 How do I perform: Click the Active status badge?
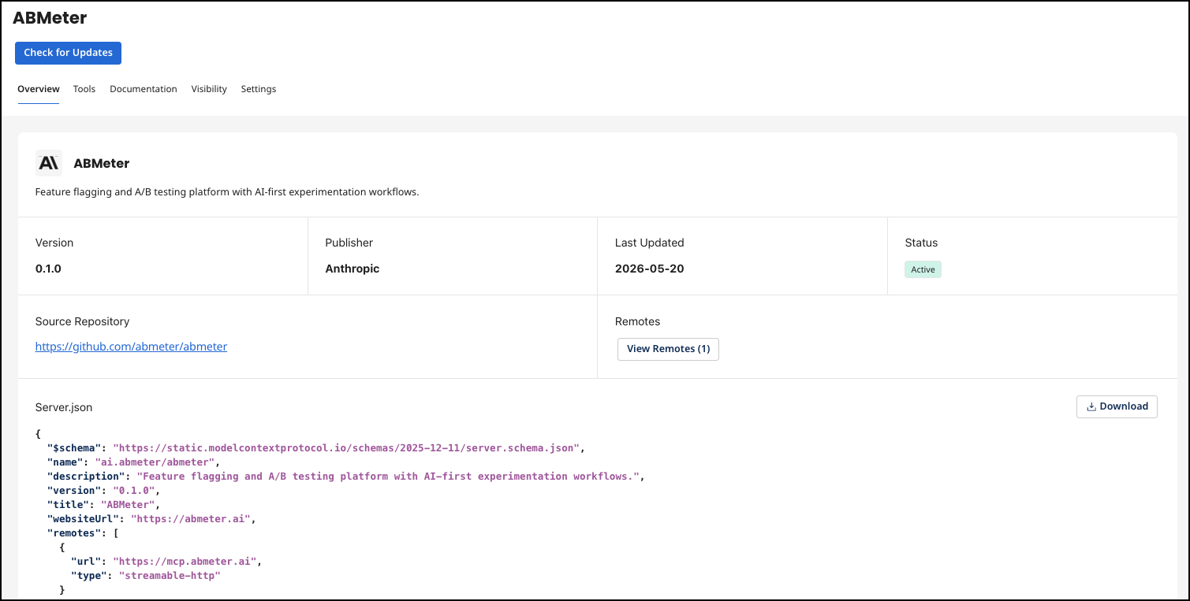tap(923, 269)
